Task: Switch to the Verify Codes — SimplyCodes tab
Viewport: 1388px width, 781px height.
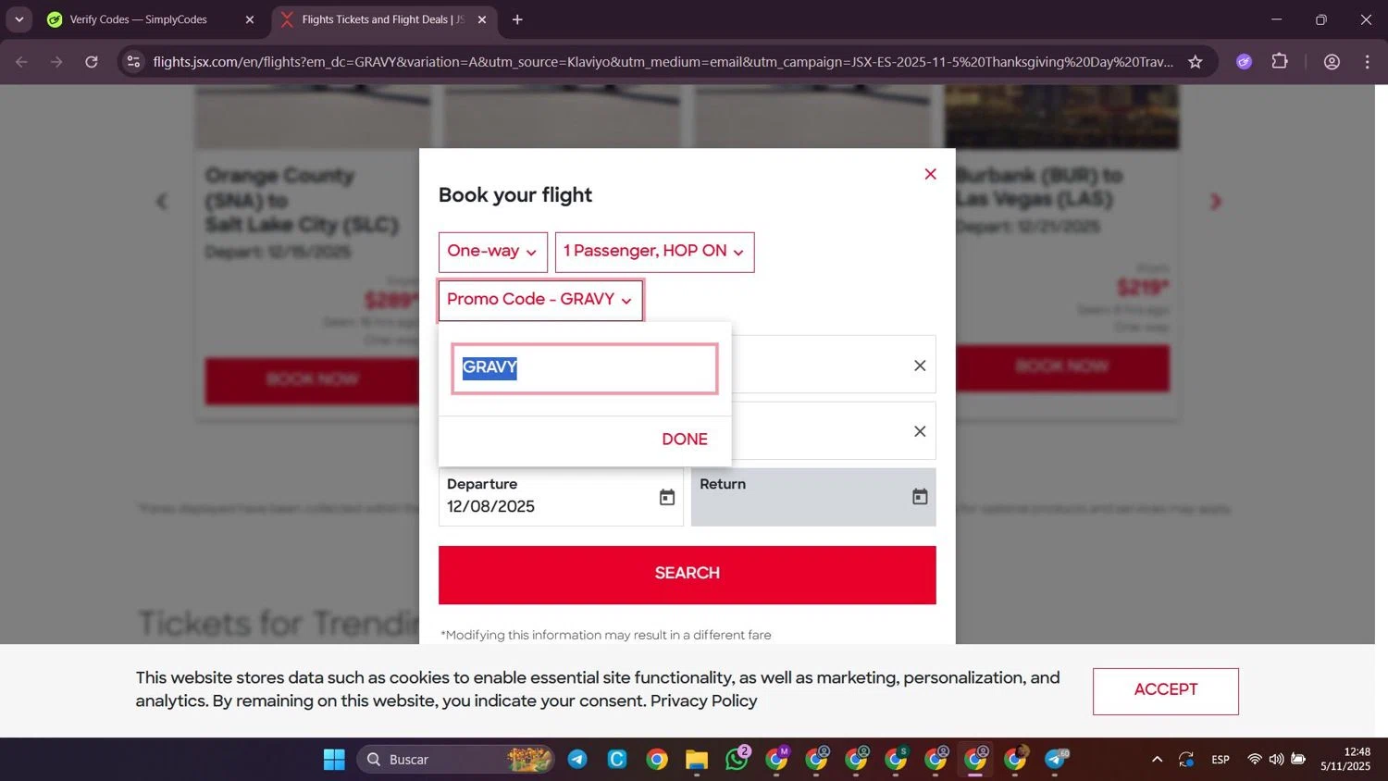Action: (139, 19)
